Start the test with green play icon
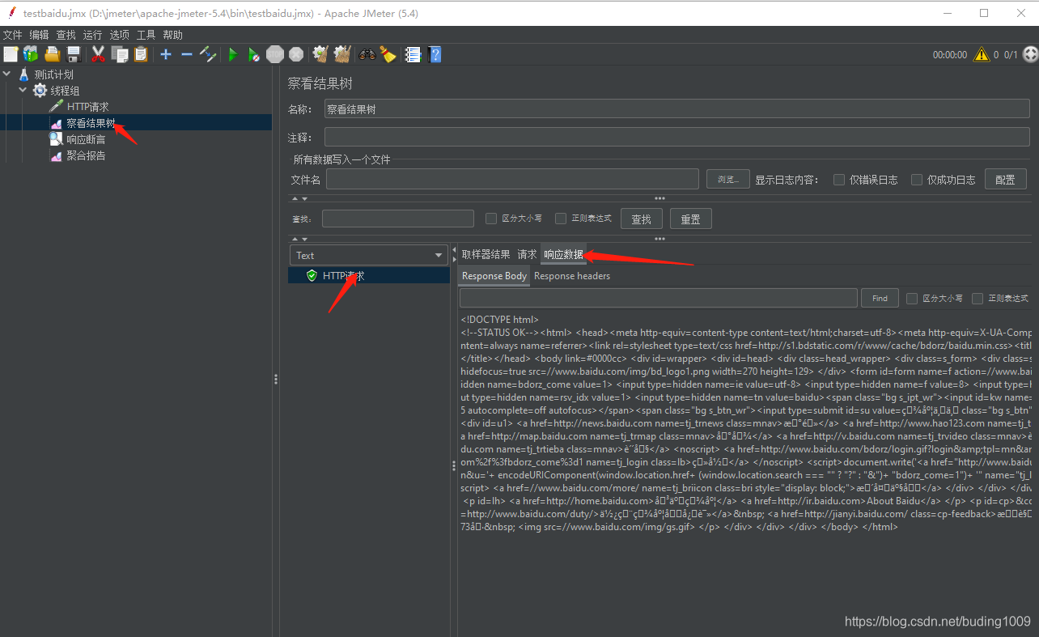Viewport: 1039px width, 637px height. click(233, 54)
